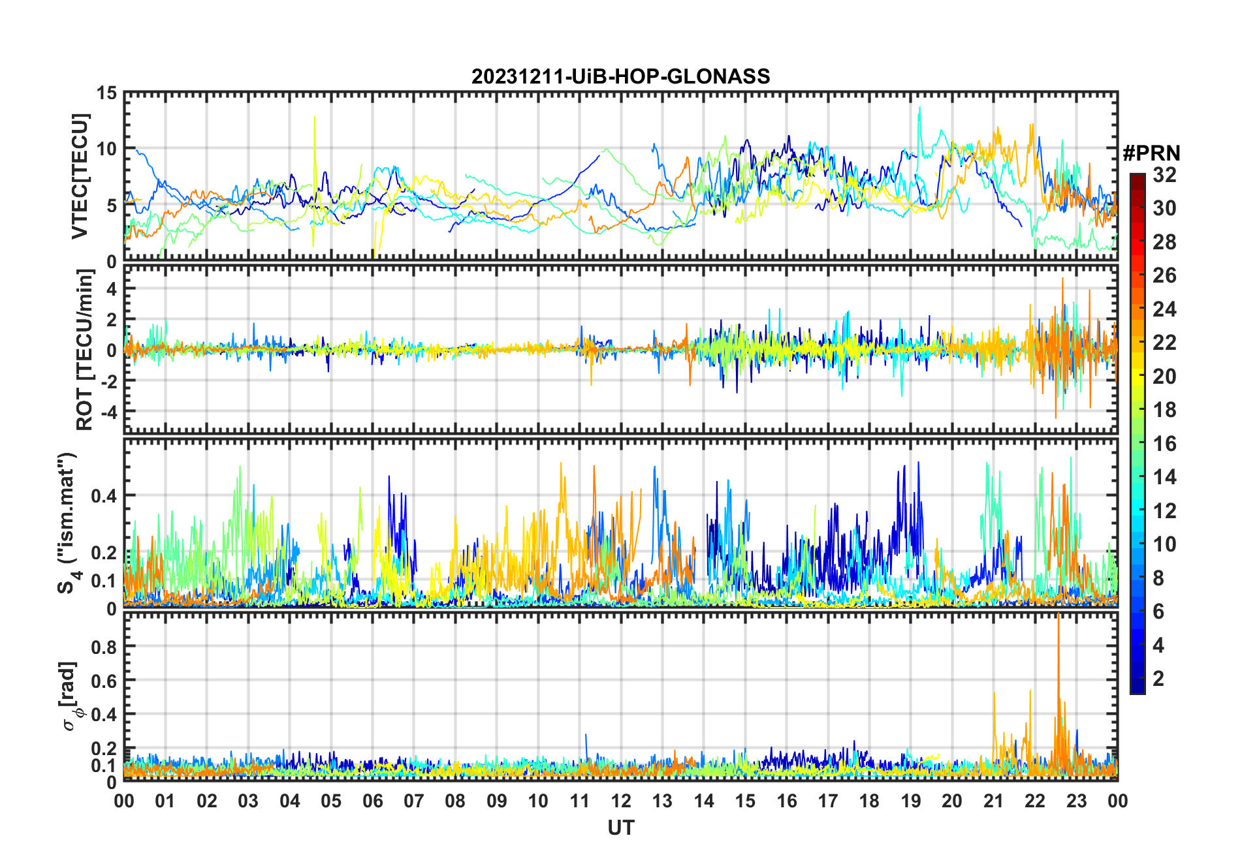The height and width of the screenshot is (868, 1242).
Task: Click the "13" hour tick on UT axis
Action: coord(662,801)
